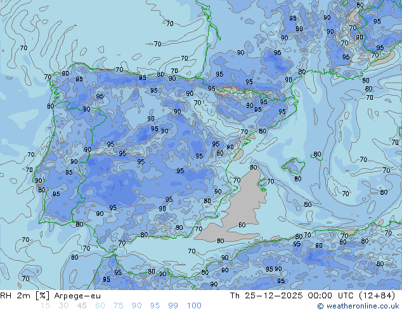Image resolution: width=402 pixels, height=311 pixels.
Task: Click legend value 90 in color scale
Action: 136,306
